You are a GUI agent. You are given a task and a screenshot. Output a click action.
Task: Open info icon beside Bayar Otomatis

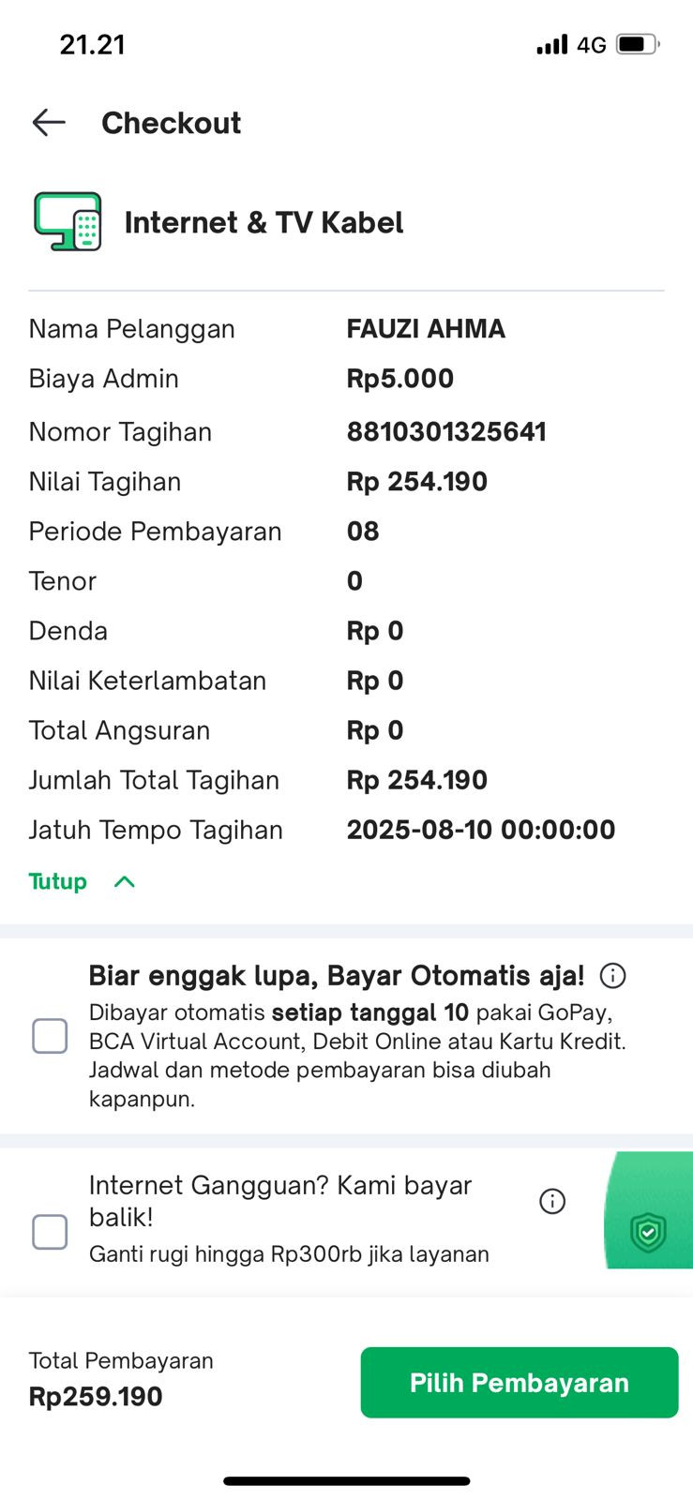612,976
